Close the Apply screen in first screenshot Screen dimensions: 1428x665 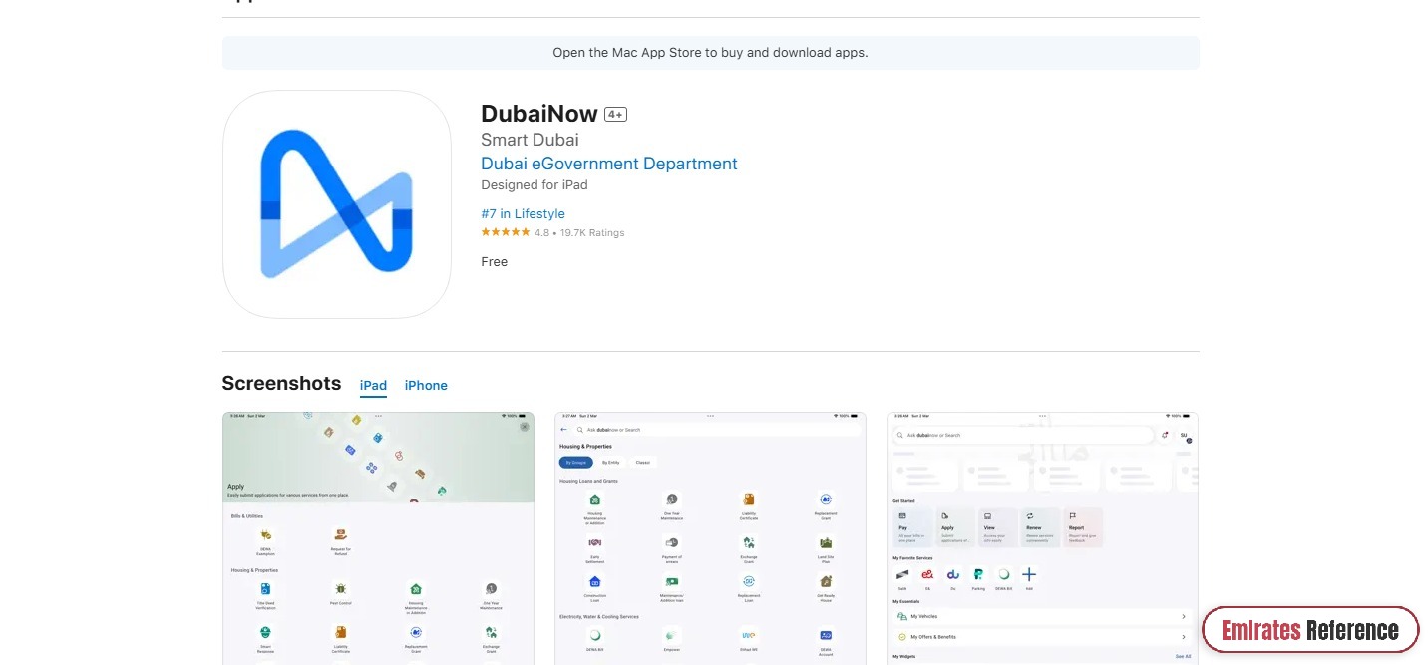coord(525,427)
